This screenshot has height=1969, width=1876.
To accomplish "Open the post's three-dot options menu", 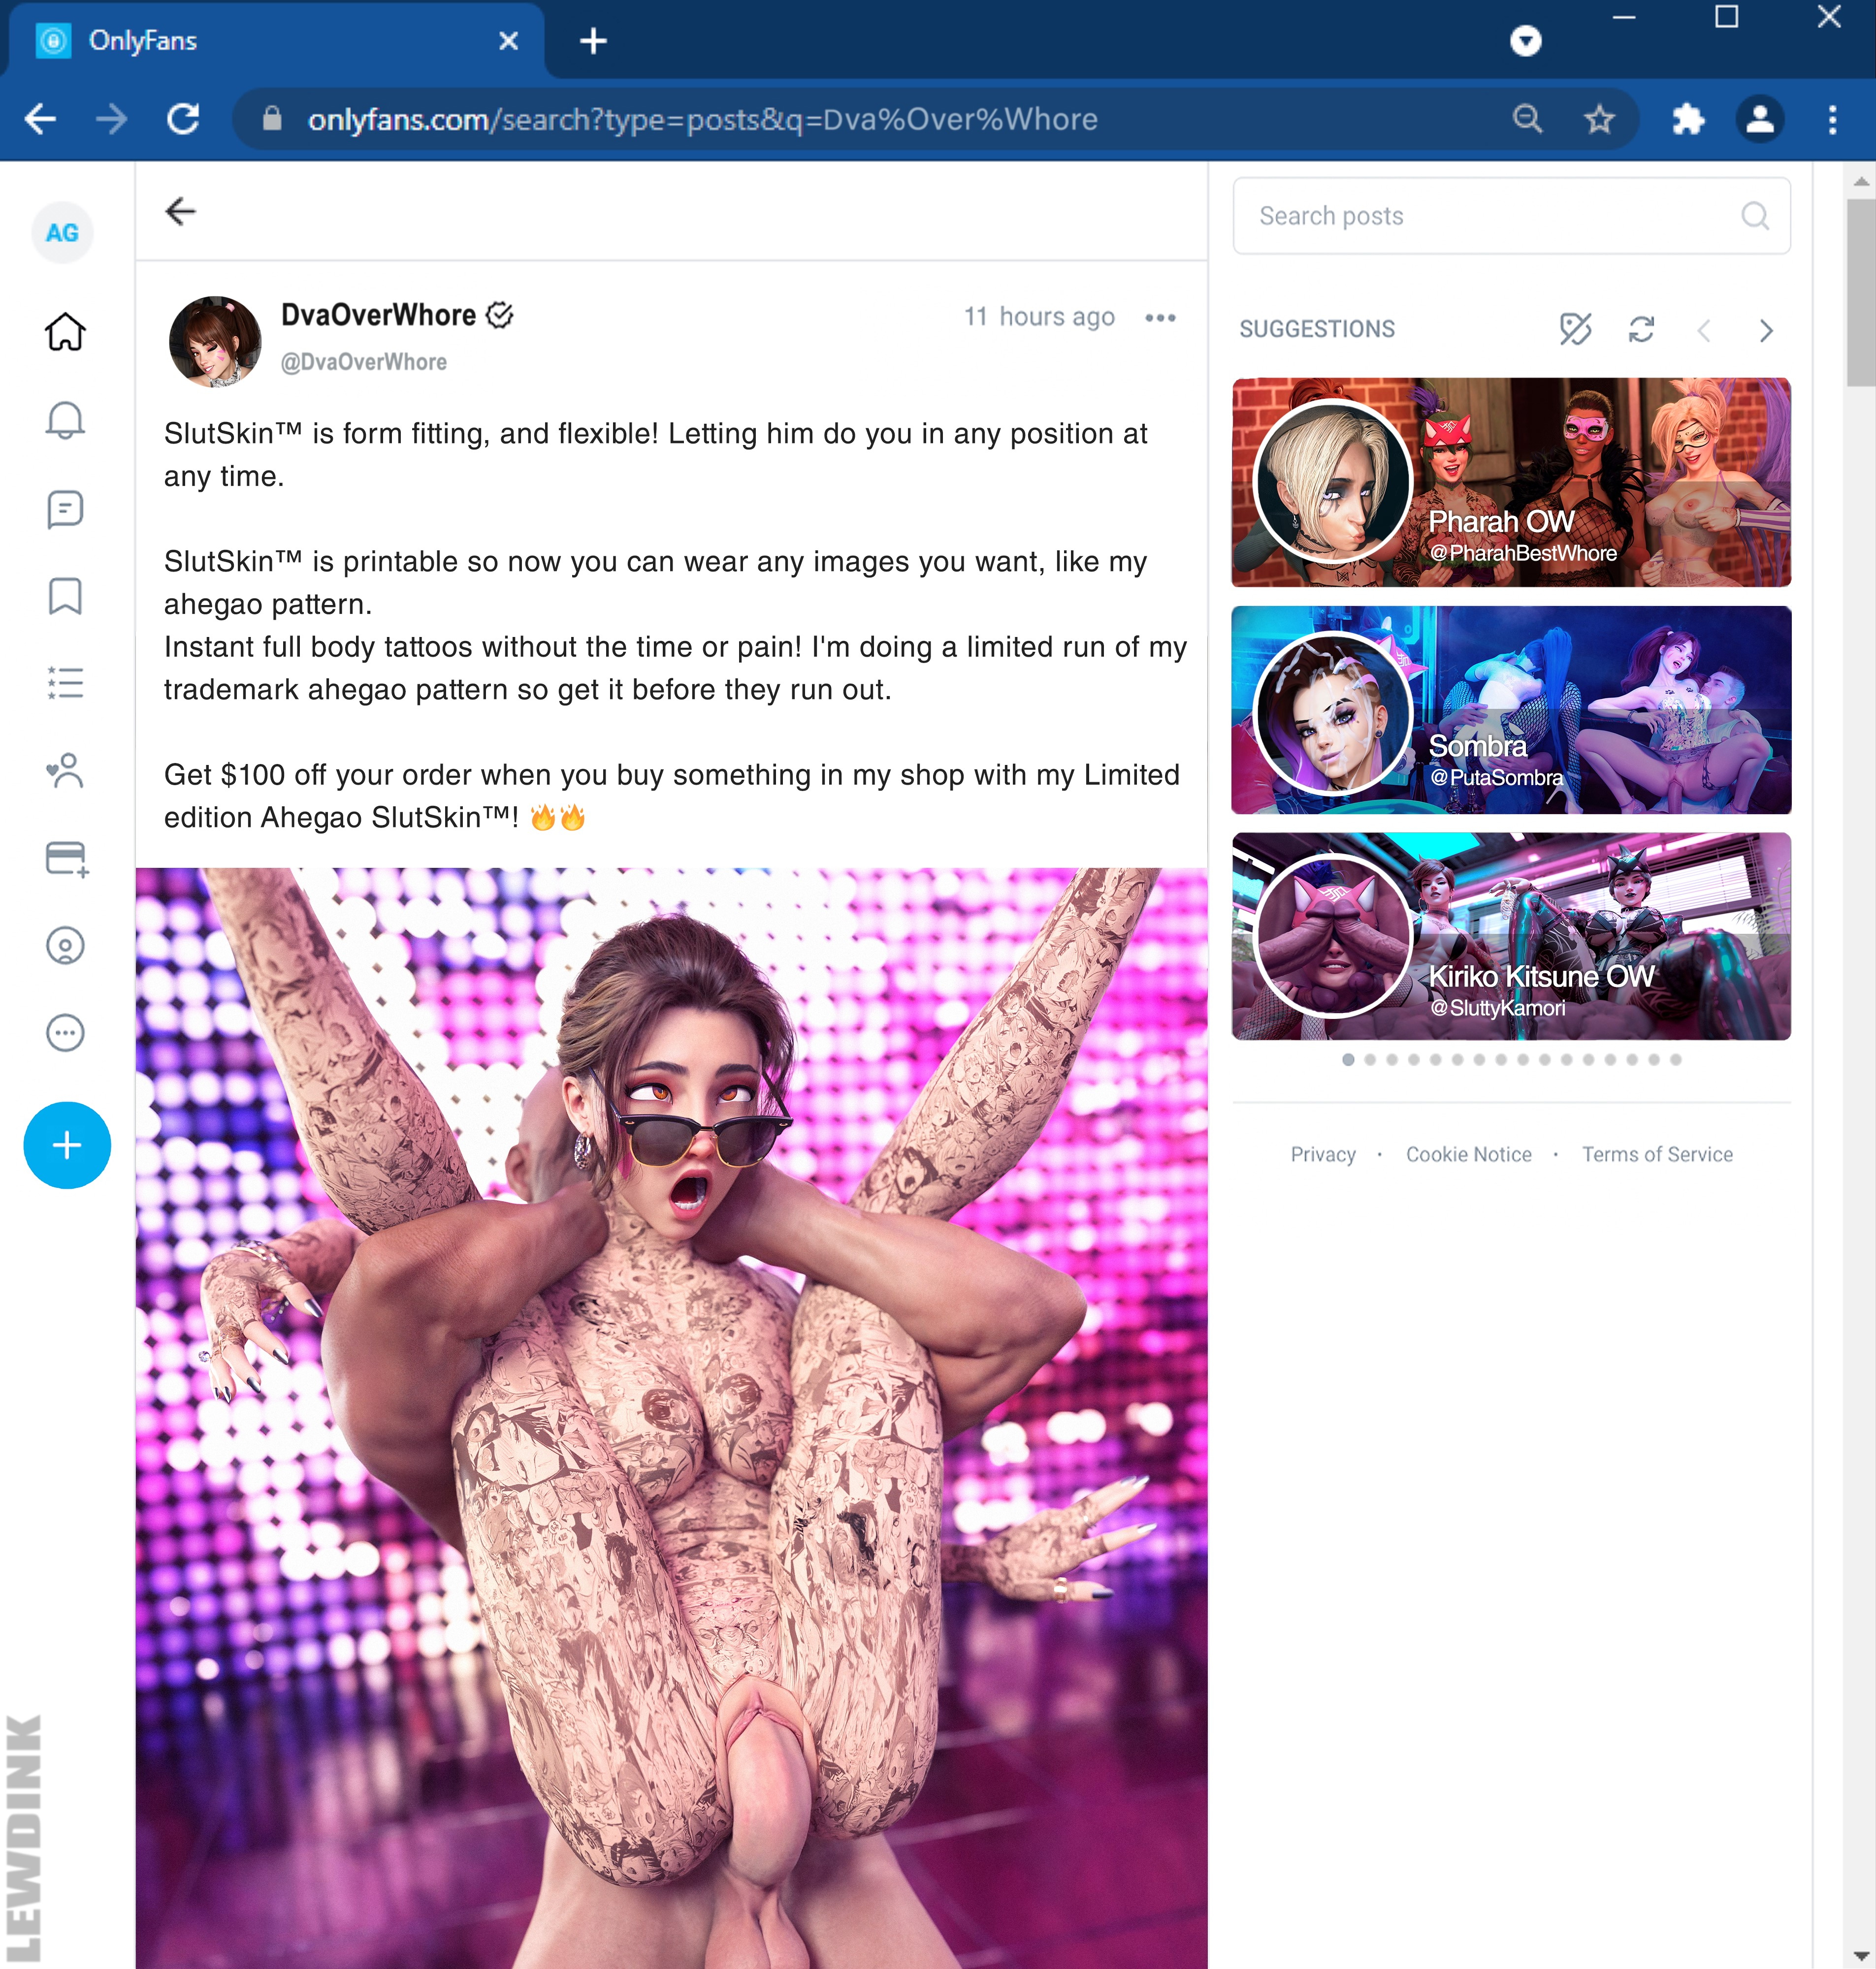I will point(1160,318).
